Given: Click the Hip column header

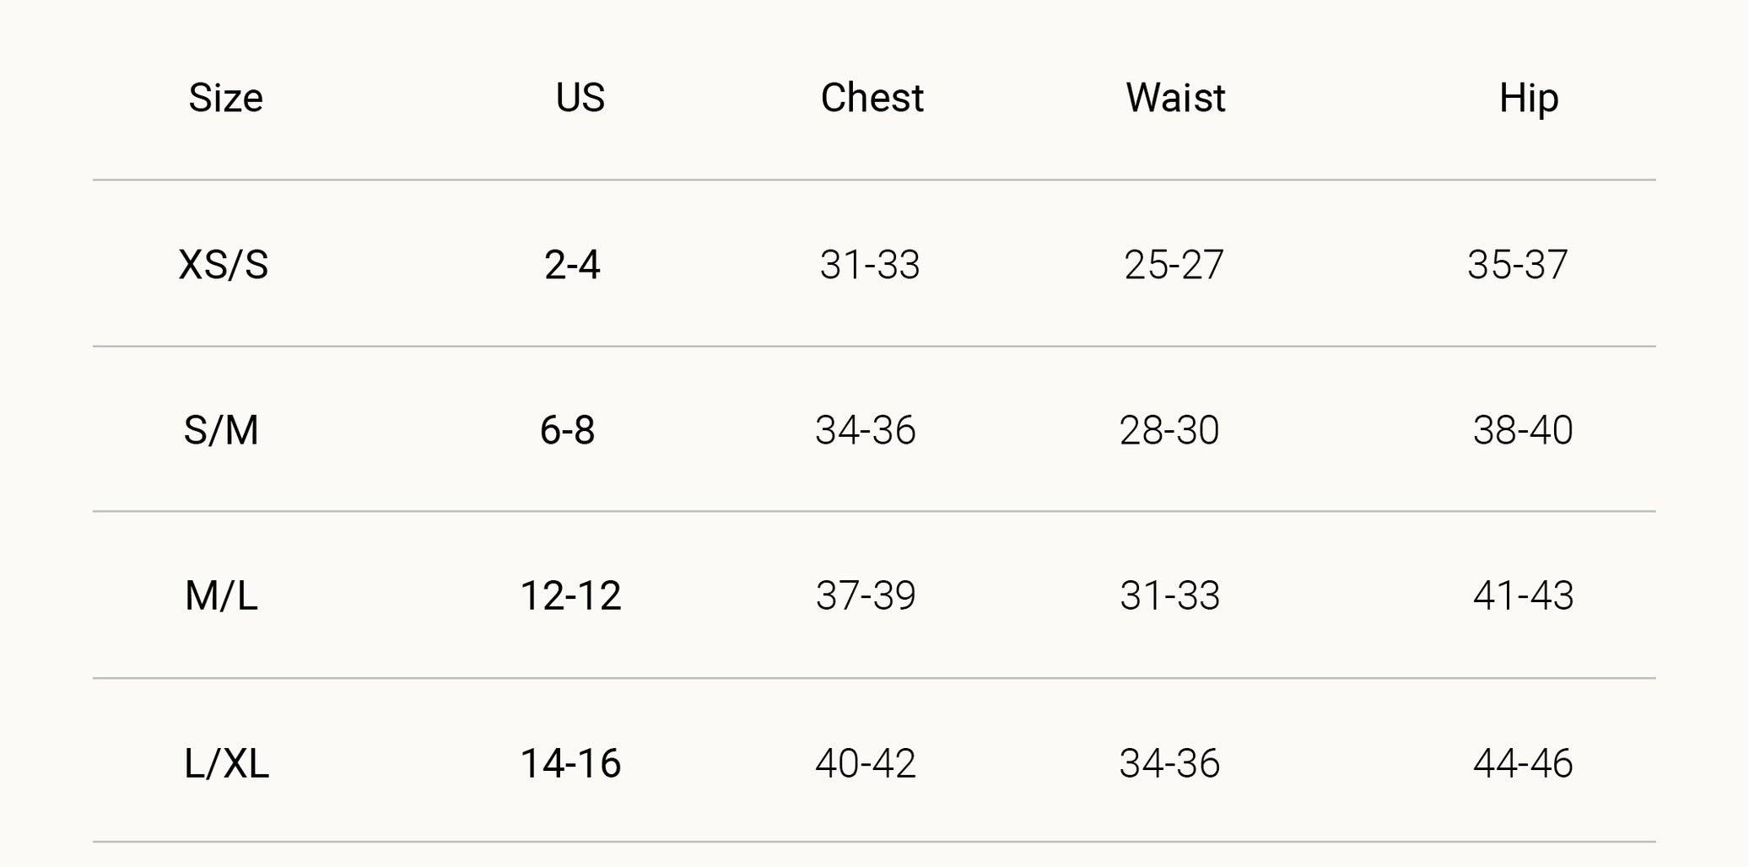Looking at the screenshot, I should pos(1528,100).
